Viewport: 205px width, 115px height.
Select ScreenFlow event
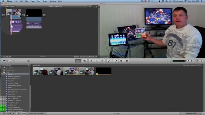12,94
